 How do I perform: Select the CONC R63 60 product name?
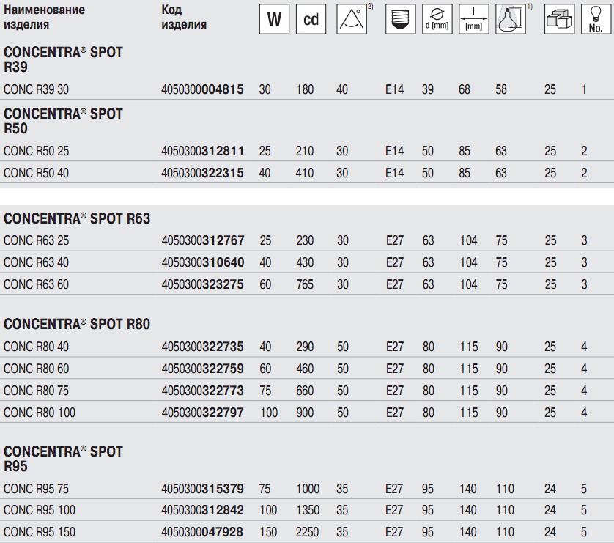pos(36,284)
